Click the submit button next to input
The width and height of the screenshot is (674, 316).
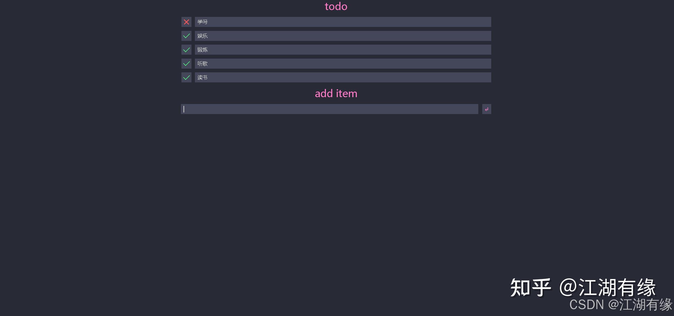click(x=486, y=109)
